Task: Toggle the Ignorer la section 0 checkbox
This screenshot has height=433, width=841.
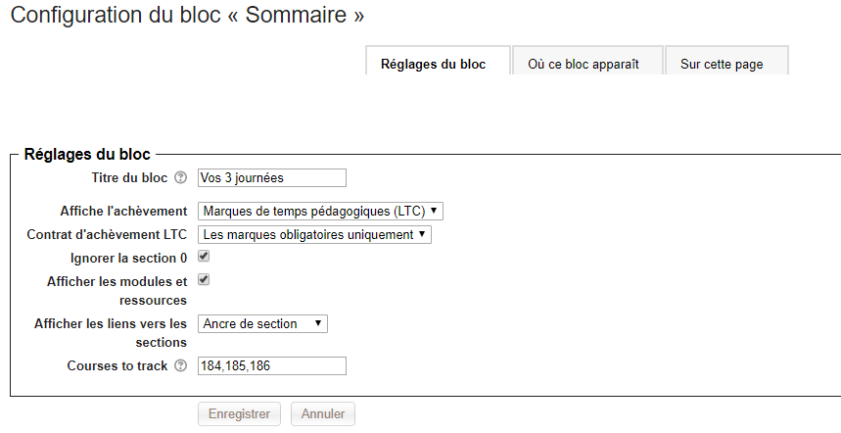Action: click(x=204, y=257)
